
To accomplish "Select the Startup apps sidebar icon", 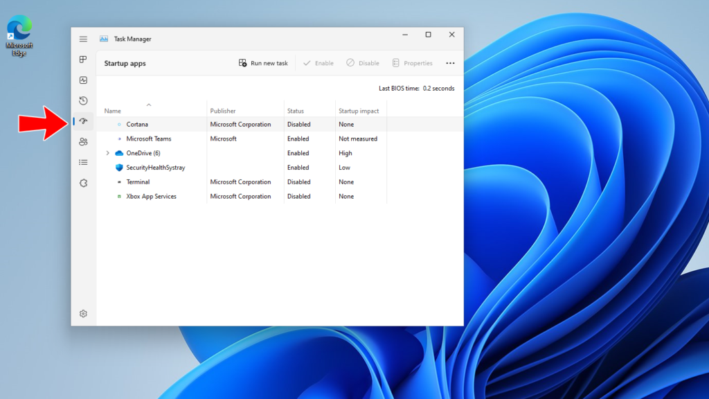I will pyautogui.click(x=83, y=121).
